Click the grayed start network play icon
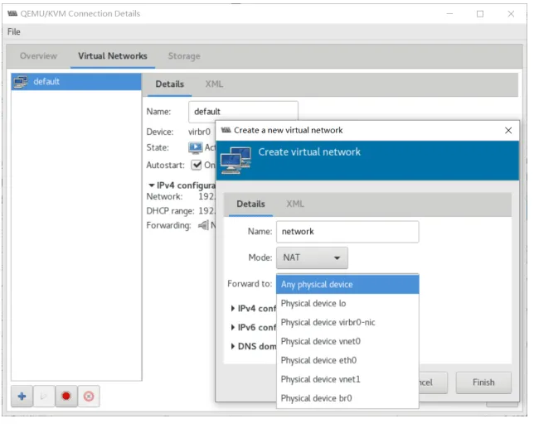Viewport: 534px width, 428px height. point(44,396)
